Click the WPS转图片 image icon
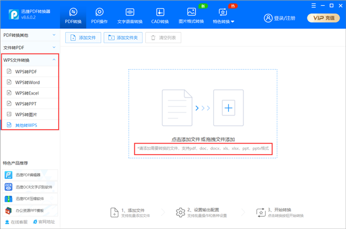The height and width of the screenshot is (229, 346). [x=9, y=114]
